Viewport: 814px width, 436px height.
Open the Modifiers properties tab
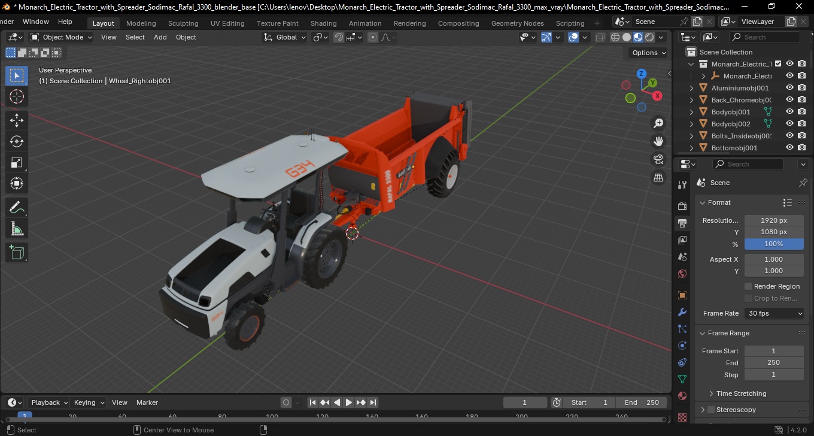click(682, 312)
